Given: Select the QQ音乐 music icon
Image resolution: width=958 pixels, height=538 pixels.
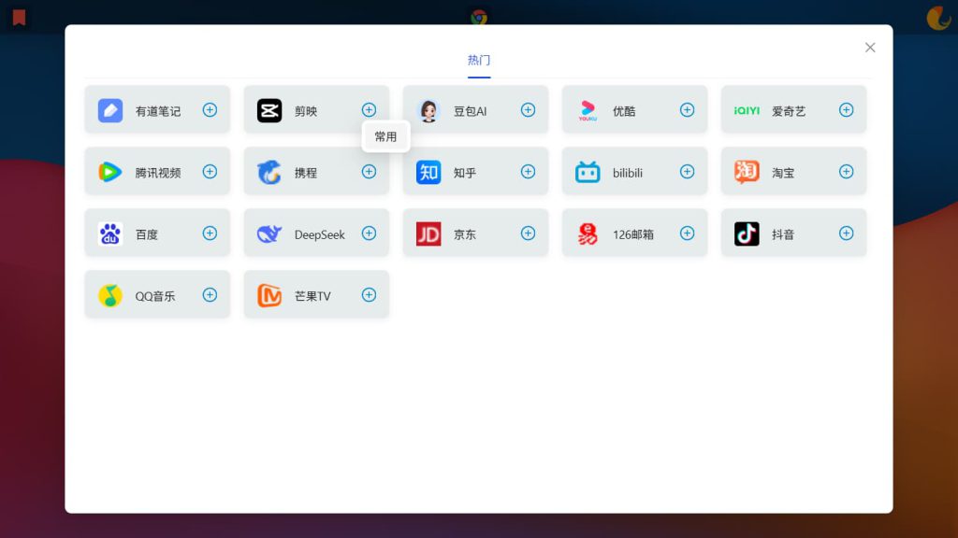Looking at the screenshot, I should (109, 294).
